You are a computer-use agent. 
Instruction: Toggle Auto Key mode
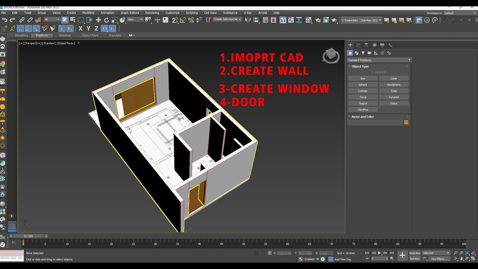pyautogui.click(x=415, y=253)
